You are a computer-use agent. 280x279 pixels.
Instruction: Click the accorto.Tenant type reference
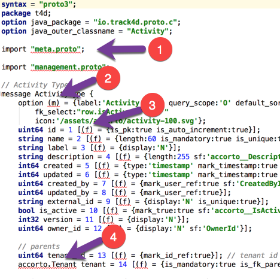47,265
